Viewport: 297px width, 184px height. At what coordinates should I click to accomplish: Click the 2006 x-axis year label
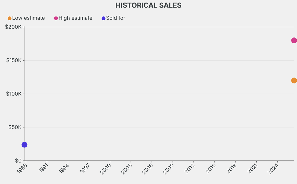pyautogui.click(x=147, y=169)
